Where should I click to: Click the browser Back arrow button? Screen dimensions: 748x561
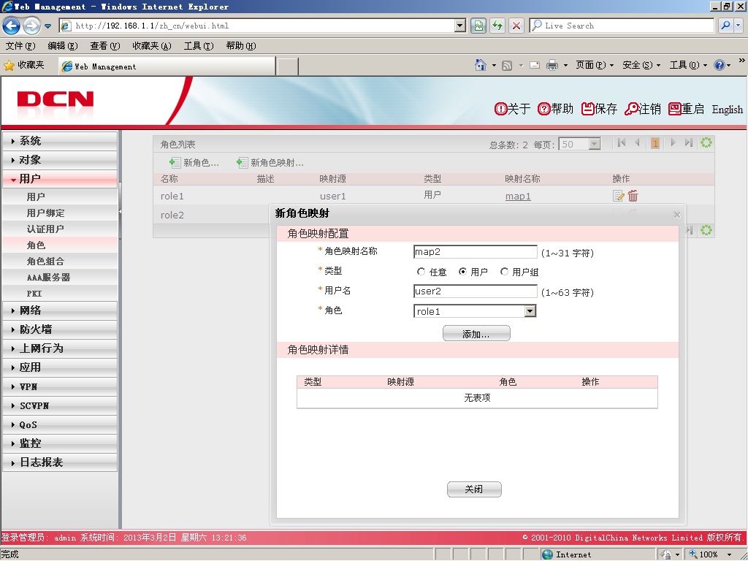click(12, 26)
